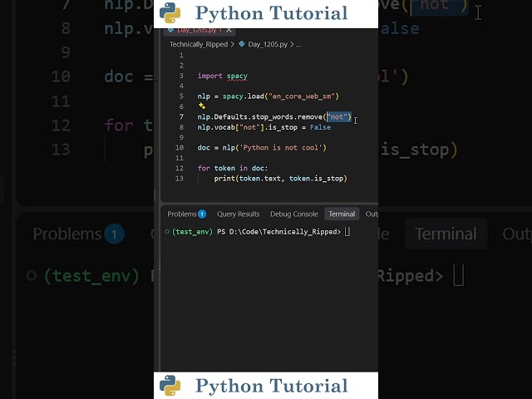Close the Day_1205.py editor tab

[x=229, y=30]
